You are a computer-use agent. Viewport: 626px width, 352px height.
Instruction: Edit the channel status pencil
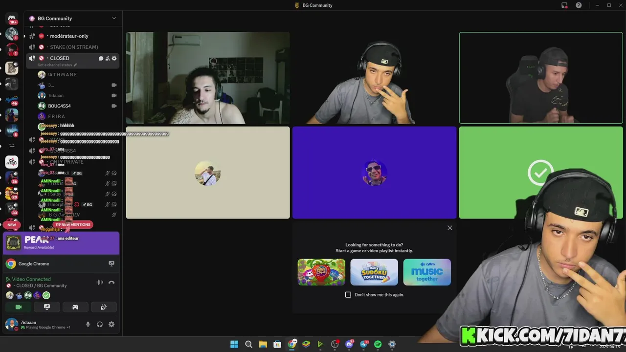click(x=75, y=65)
